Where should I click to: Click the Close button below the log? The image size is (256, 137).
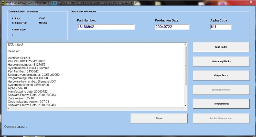(x=159, y=118)
